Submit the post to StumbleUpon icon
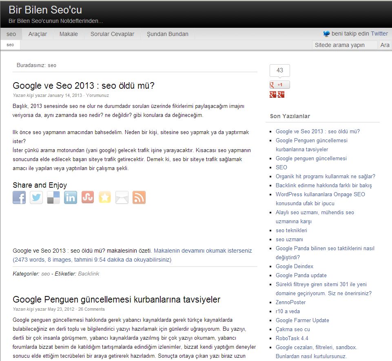The width and height of the screenshot is (392, 361). pyautogui.click(x=88, y=197)
